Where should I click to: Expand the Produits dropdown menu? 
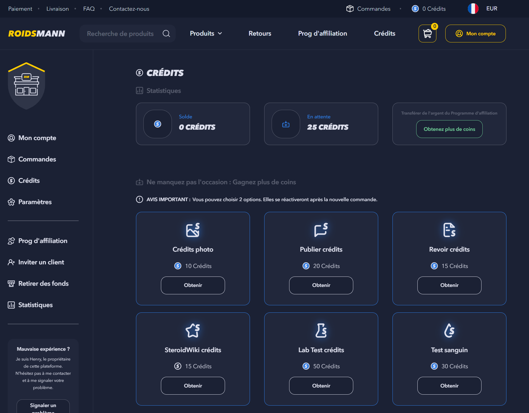click(x=206, y=34)
